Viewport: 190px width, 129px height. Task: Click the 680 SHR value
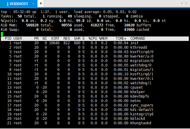click(77, 43)
